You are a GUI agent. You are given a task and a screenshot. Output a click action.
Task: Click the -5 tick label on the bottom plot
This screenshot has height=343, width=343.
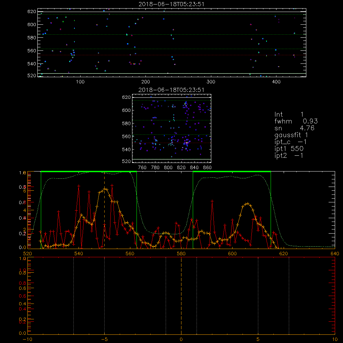[104, 339]
